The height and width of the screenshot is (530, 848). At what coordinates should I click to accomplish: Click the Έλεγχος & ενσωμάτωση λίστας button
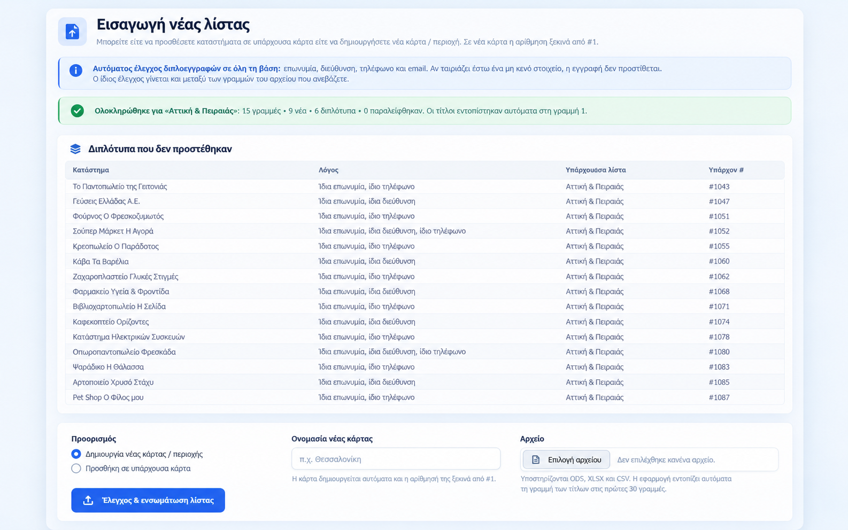pos(148,500)
